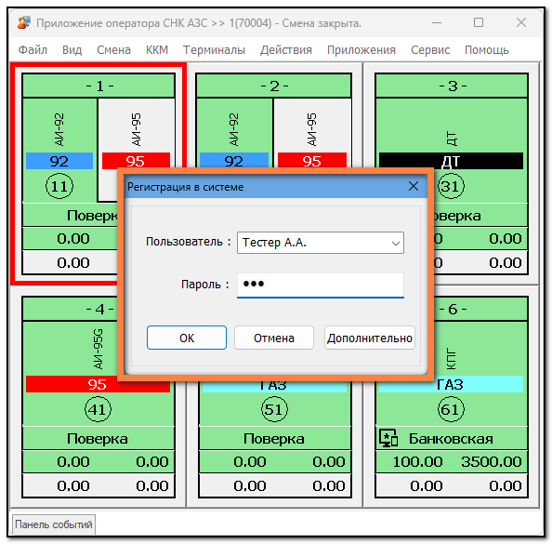
Task: Click the blue 92 swatch on pump 2
Action: [x=234, y=160]
